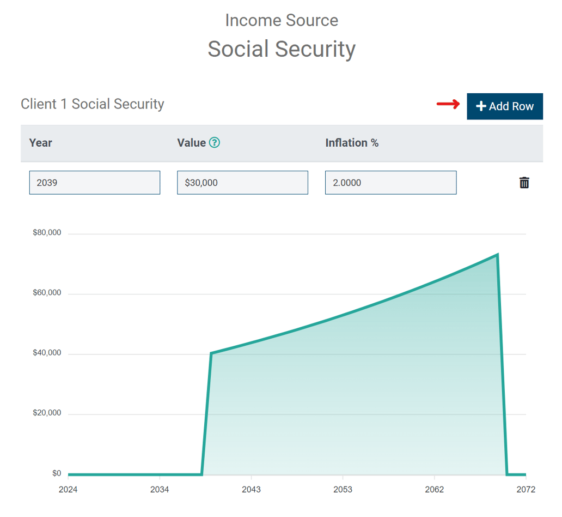Screen dimensions: 562x517
Task: Click the Client 1 Social Security heading
Action: click(93, 104)
